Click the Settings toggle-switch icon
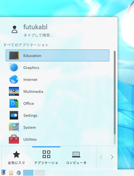Viewport: 134px width, 176px height. click(14, 115)
